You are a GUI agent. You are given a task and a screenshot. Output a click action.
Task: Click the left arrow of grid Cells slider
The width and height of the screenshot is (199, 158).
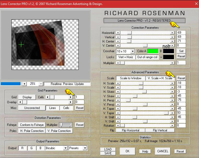click(x=48, y=97)
